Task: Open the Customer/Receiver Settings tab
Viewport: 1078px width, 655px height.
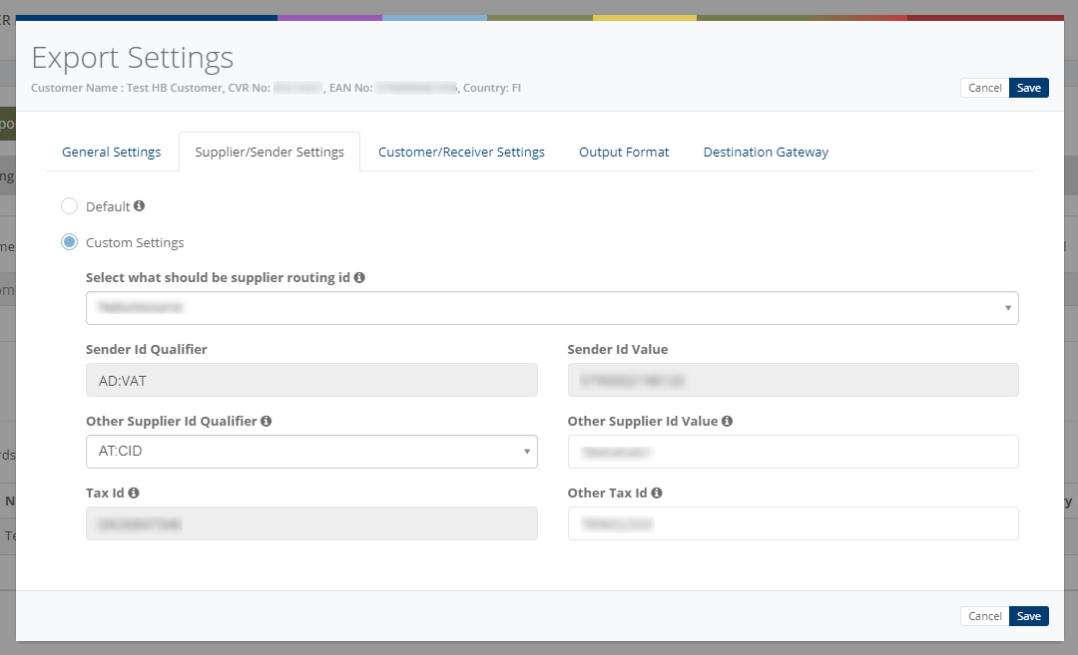Action: [x=461, y=153]
